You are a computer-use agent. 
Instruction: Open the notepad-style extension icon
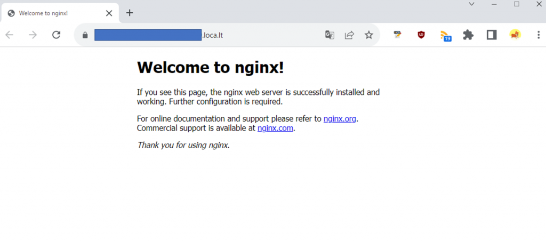(397, 35)
